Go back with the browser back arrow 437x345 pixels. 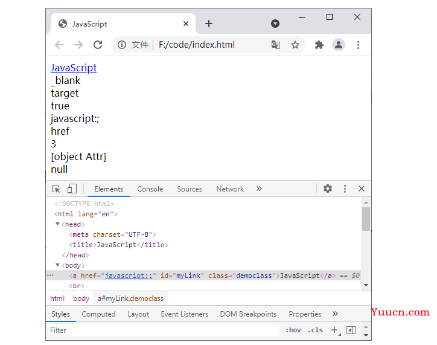(59, 45)
